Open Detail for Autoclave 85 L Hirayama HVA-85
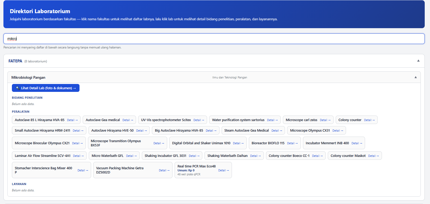Viewport: 430px width, 204px height. click(72, 120)
